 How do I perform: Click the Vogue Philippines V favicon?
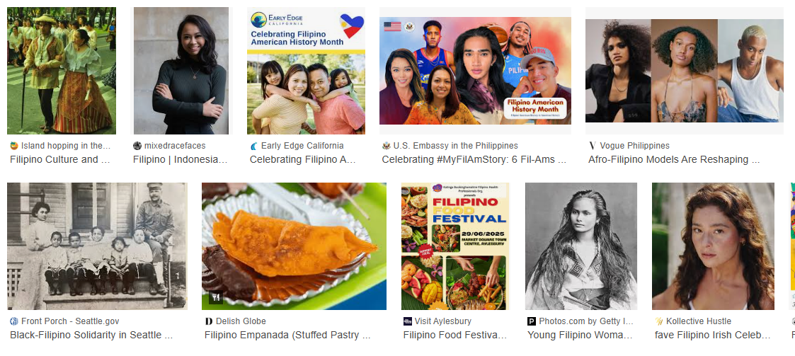click(x=593, y=146)
